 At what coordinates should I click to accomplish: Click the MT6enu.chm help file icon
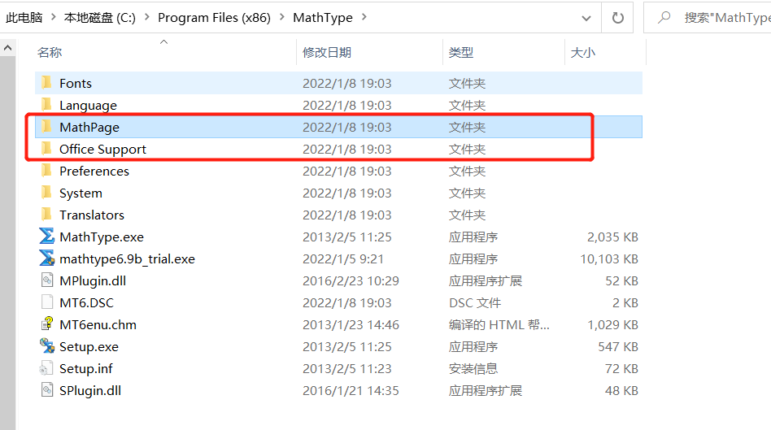point(46,324)
